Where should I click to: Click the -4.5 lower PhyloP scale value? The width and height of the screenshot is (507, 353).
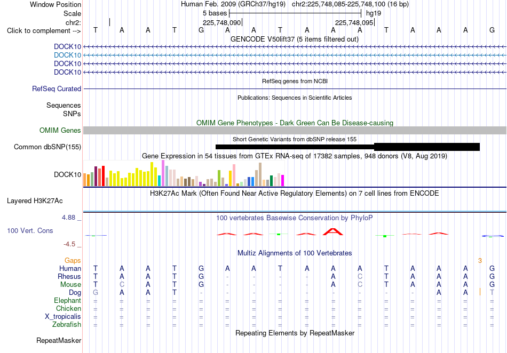[69, 244]
